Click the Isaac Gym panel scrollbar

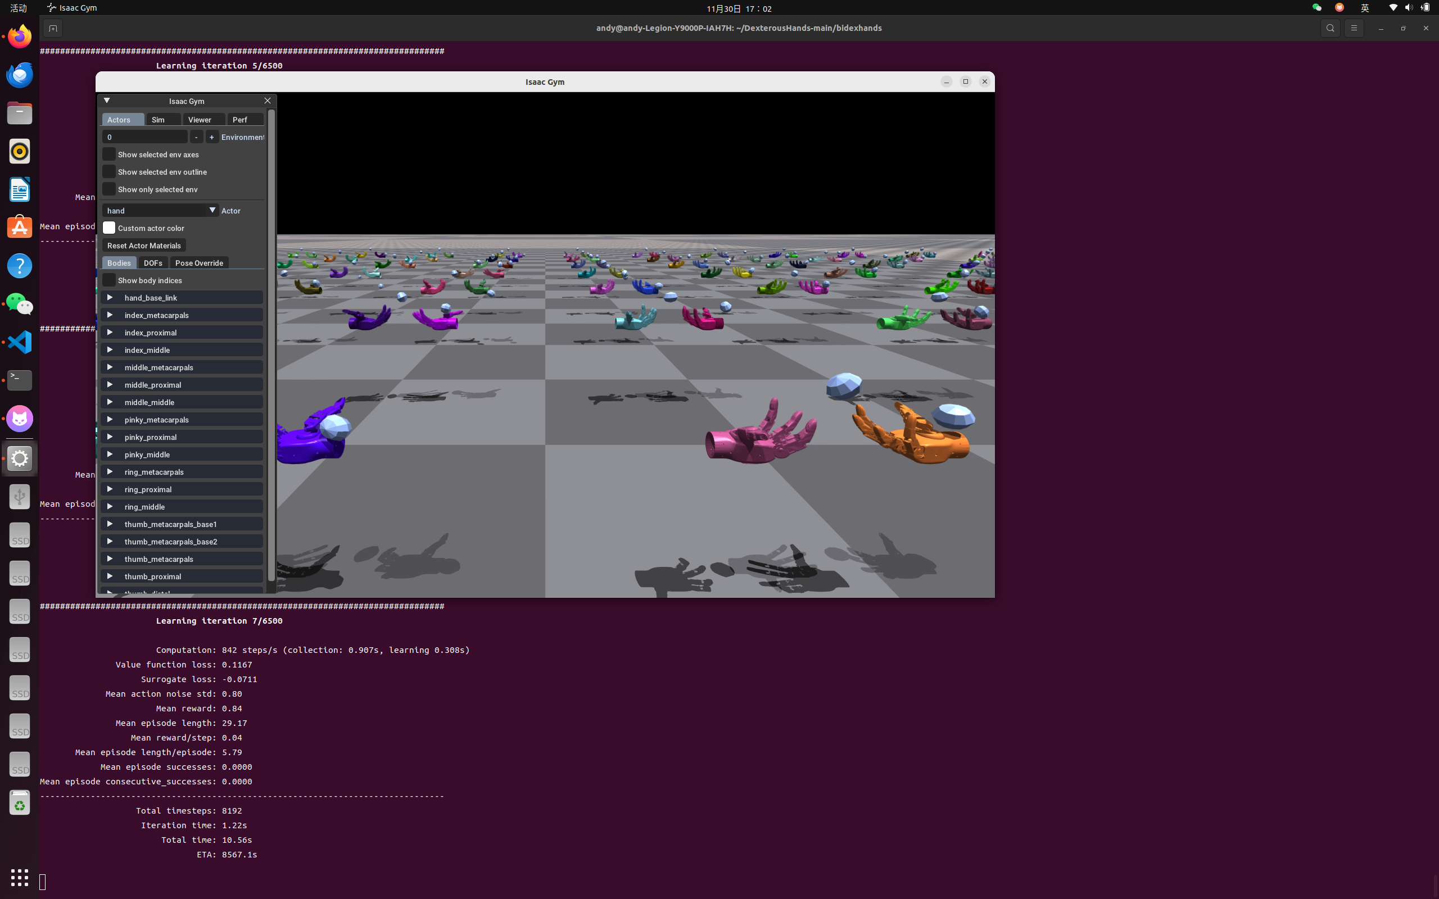(271, 345)
